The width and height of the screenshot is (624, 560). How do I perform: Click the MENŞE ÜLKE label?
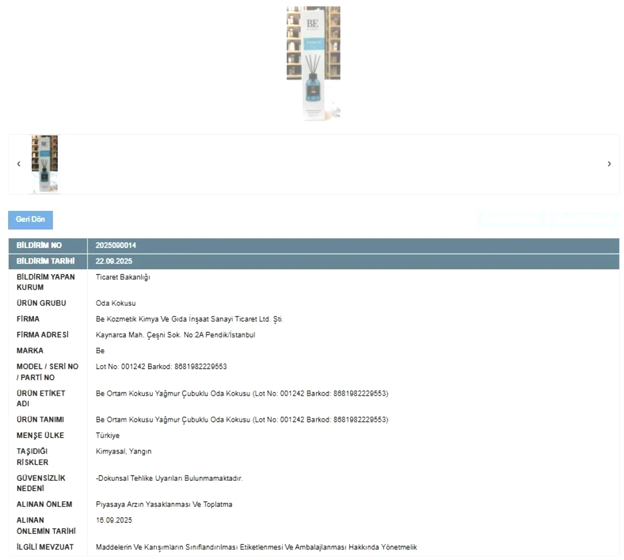pos(40,436)
